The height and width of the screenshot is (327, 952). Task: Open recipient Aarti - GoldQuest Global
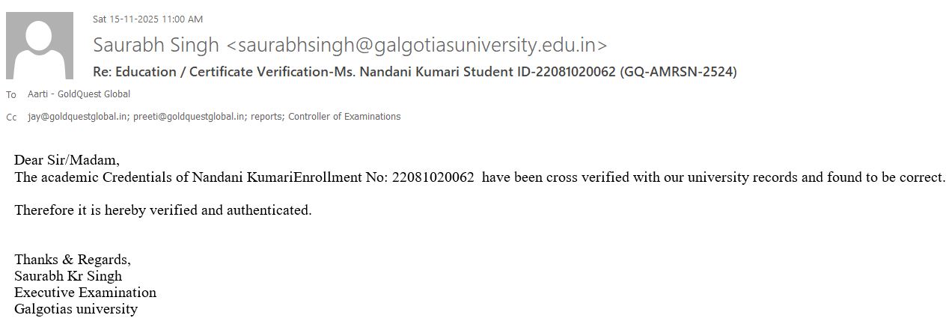click(x=79, y=94)
